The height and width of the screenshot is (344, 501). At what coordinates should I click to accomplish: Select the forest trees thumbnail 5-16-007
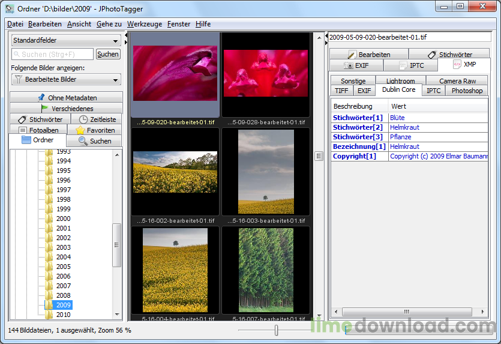[266, 270]
